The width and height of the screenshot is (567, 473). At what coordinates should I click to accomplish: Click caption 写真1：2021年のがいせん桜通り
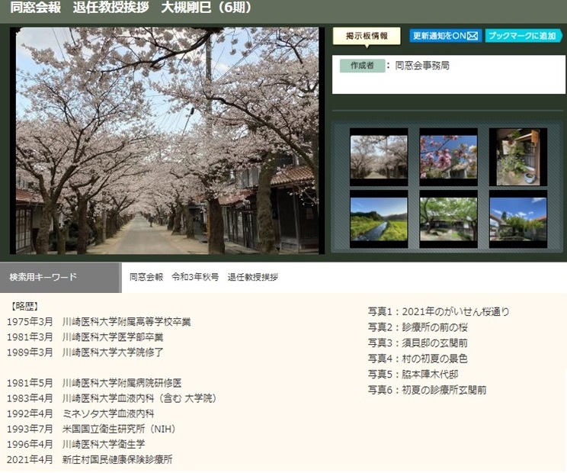pos(439,311)
